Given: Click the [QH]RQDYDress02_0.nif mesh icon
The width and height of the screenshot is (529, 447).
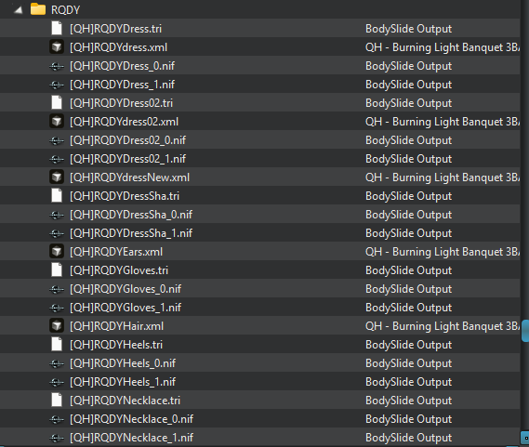Looking at the screenshot, I should 57,140.
